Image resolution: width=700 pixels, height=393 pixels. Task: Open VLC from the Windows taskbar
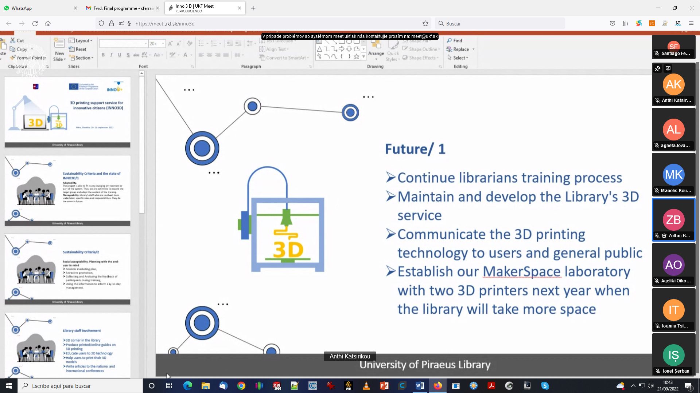pyautogui.click(x=366, y=386)
